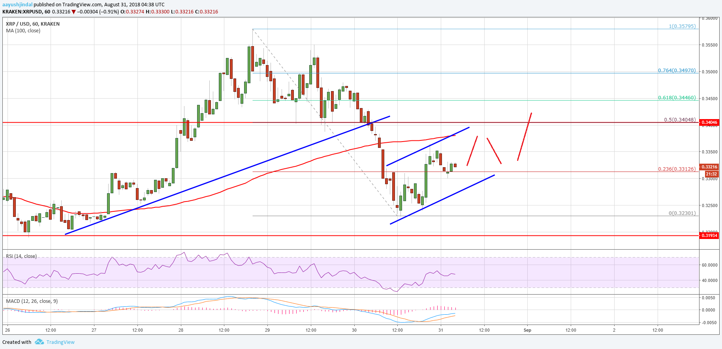Viewport: 722px width, 349px height.
Task: Click the 0.618(0.34460) Fibonacci level label
Action: [x=677, y=98]
